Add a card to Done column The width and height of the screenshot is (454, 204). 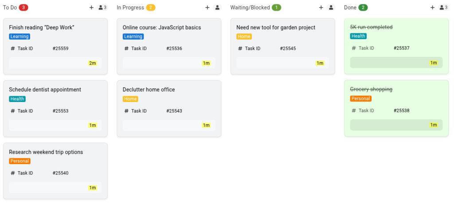pyautogui.click(x=433, y=8)
